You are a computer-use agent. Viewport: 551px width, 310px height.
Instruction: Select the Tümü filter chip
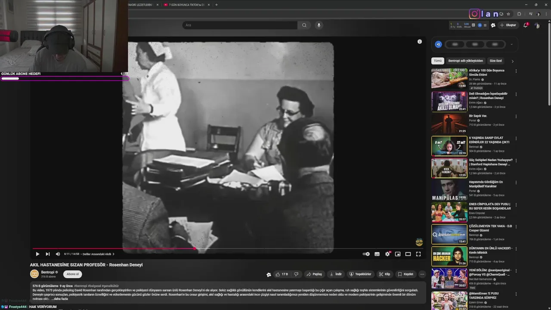[x=438, y=61]
